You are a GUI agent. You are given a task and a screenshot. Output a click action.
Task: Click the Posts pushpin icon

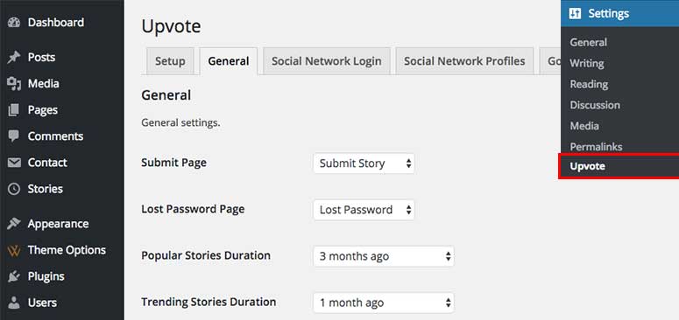(x=14, y=58)
